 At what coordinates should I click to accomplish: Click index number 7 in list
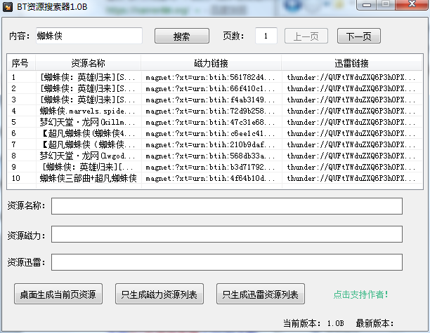click(14, 144)
